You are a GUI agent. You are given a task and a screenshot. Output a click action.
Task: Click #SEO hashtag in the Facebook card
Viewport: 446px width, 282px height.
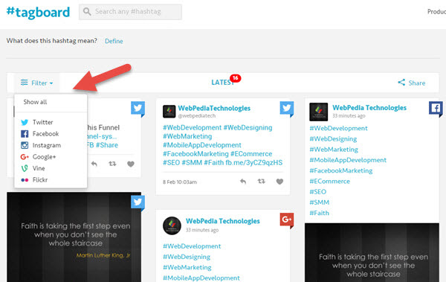(318, 192)
